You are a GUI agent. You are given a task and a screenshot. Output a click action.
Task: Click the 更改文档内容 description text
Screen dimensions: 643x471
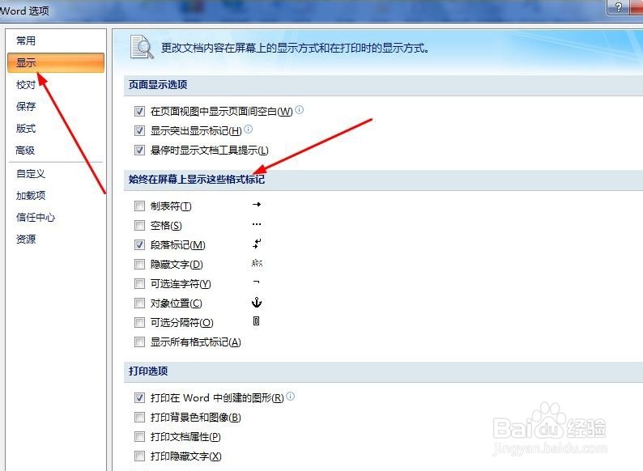point(295,48)
